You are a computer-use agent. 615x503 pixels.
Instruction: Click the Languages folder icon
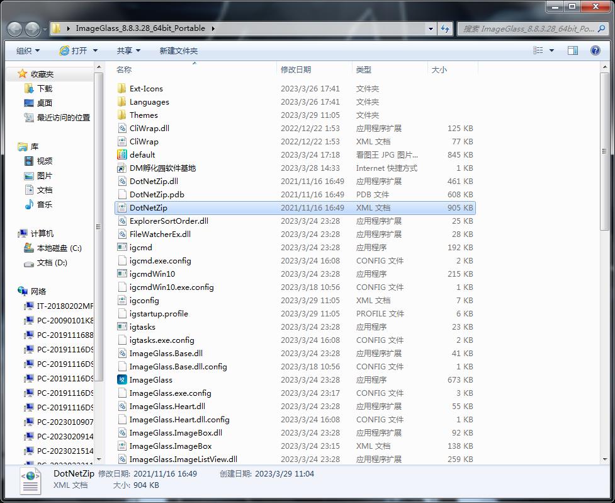[x=122, y=101]
